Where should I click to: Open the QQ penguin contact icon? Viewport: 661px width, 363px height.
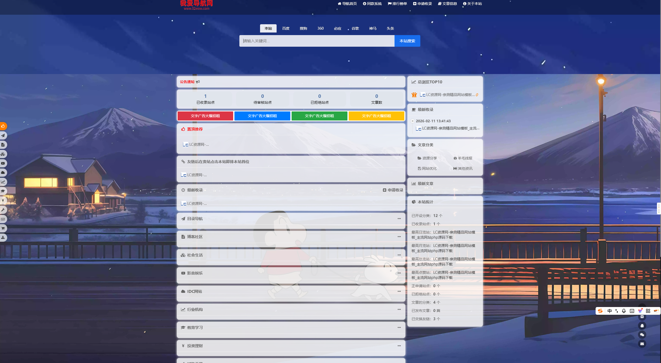[x=642, y=326]
